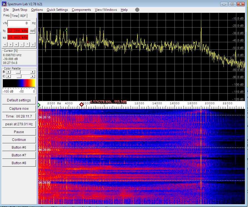Click the vfo frequency input field

(19, 23)
